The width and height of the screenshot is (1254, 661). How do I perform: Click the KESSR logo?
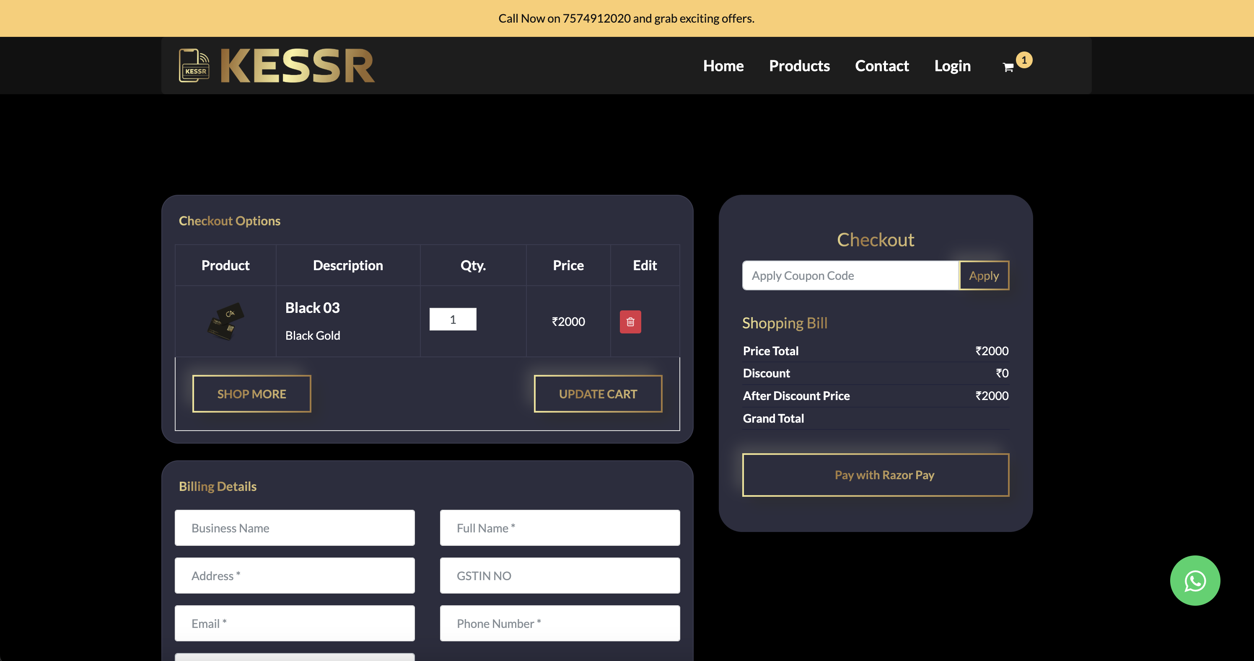pyautogui.click(x=277, y=66)
